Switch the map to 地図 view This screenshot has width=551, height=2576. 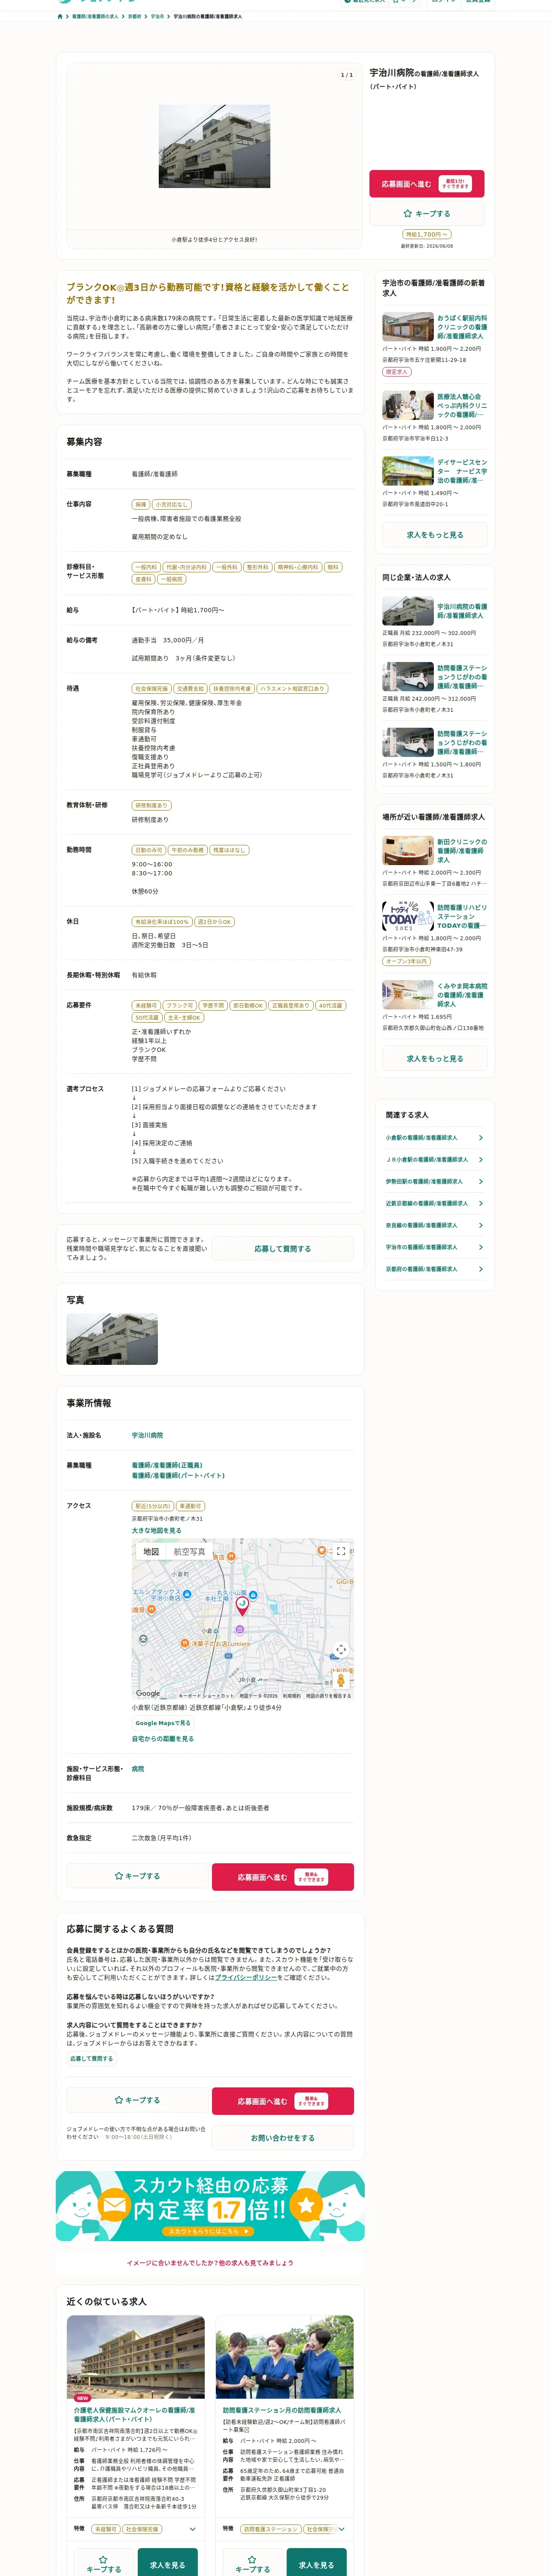tap(151, 1552)
